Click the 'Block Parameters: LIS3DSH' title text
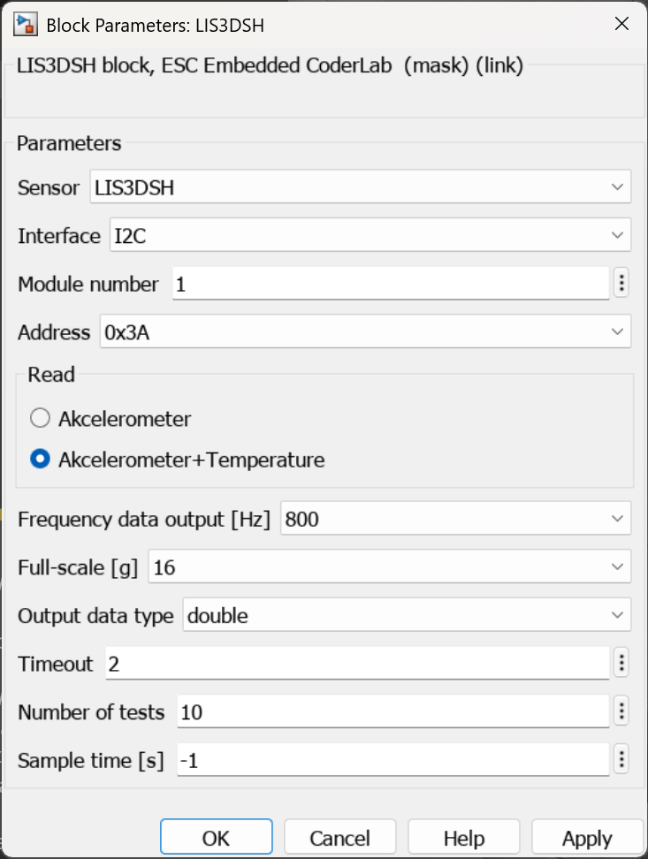 [x=155, y=26]
